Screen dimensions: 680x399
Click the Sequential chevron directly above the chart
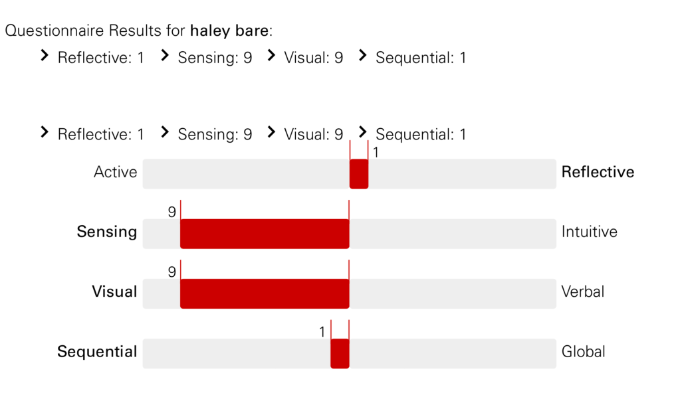(362, 133)
